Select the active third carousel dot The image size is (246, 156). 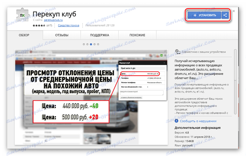91,44
